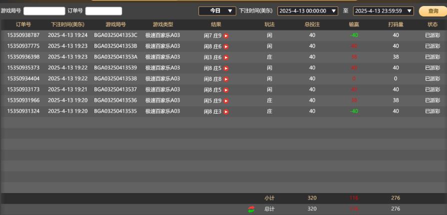Click the 订单号 column header
The height and width of the screenshot is (215, 447).
[x=23, y=24]
